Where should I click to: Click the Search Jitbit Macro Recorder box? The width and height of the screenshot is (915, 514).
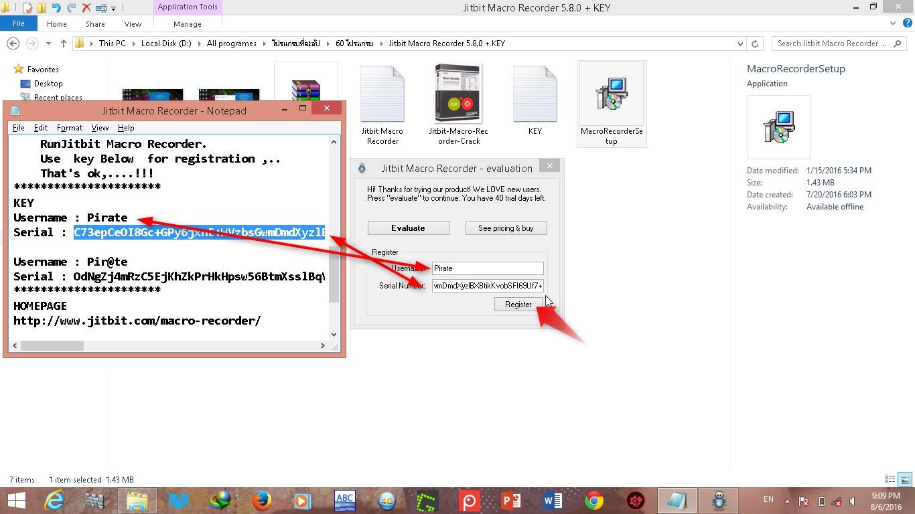(840, 44)
